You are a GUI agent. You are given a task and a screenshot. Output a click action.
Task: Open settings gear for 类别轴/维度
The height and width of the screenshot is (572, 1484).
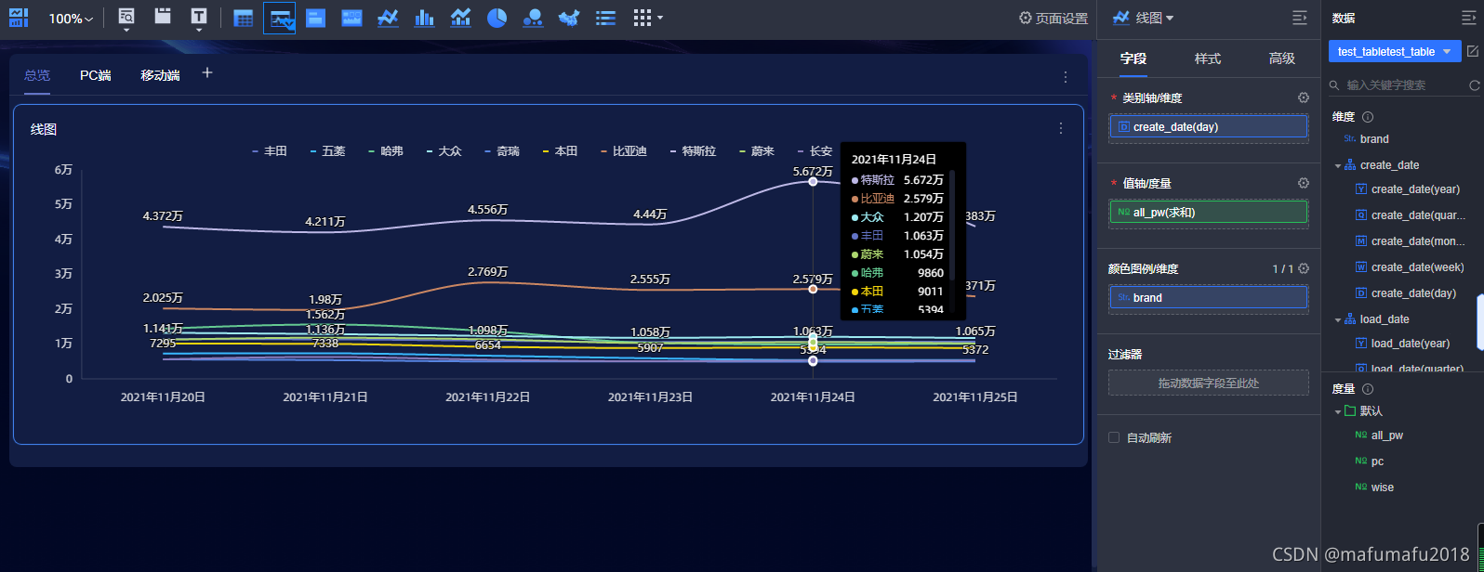click(1303, 97)
